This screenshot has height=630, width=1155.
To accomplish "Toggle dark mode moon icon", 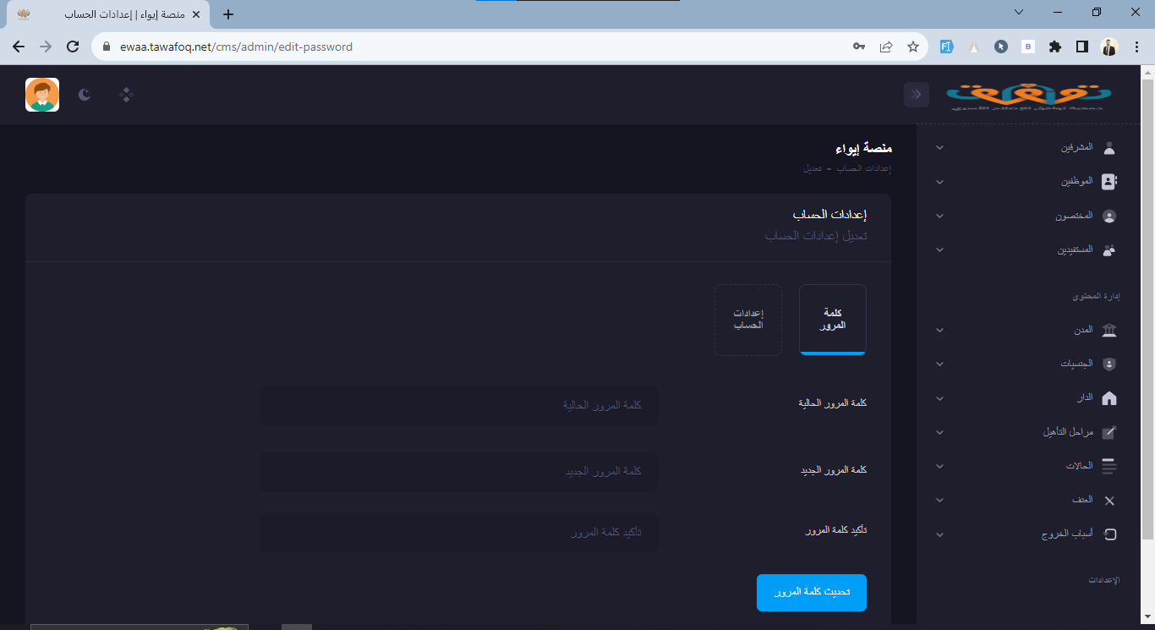I will (85, 95).
